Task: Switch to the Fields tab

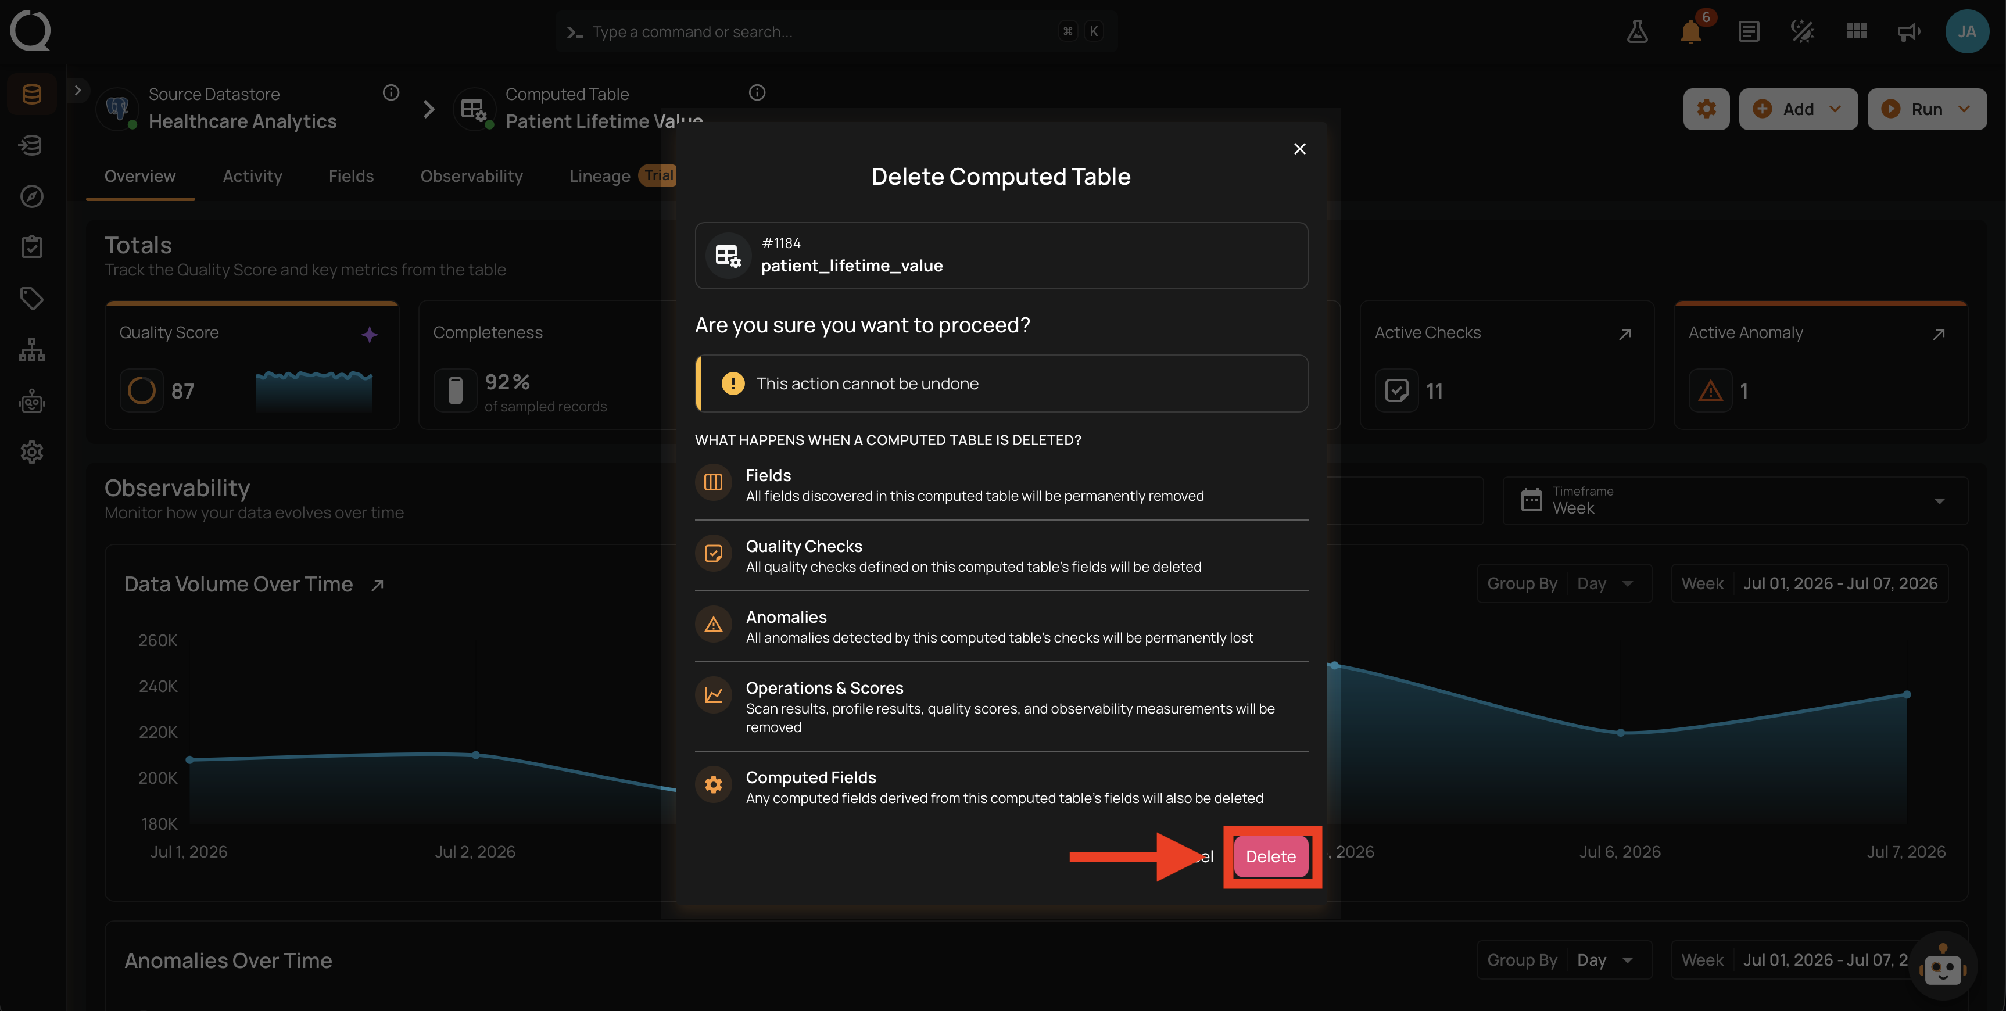Action: pyautogui.click(x=351, y=176)
